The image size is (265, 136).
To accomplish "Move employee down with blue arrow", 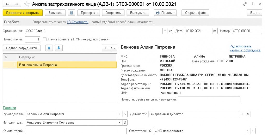I will coord(58,48).
